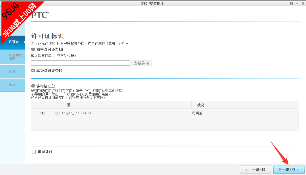This screenshot has height=175, width=306.
Task: Remove E:\ptc_licfile.dat with minus icon
Action: (57, 113)
